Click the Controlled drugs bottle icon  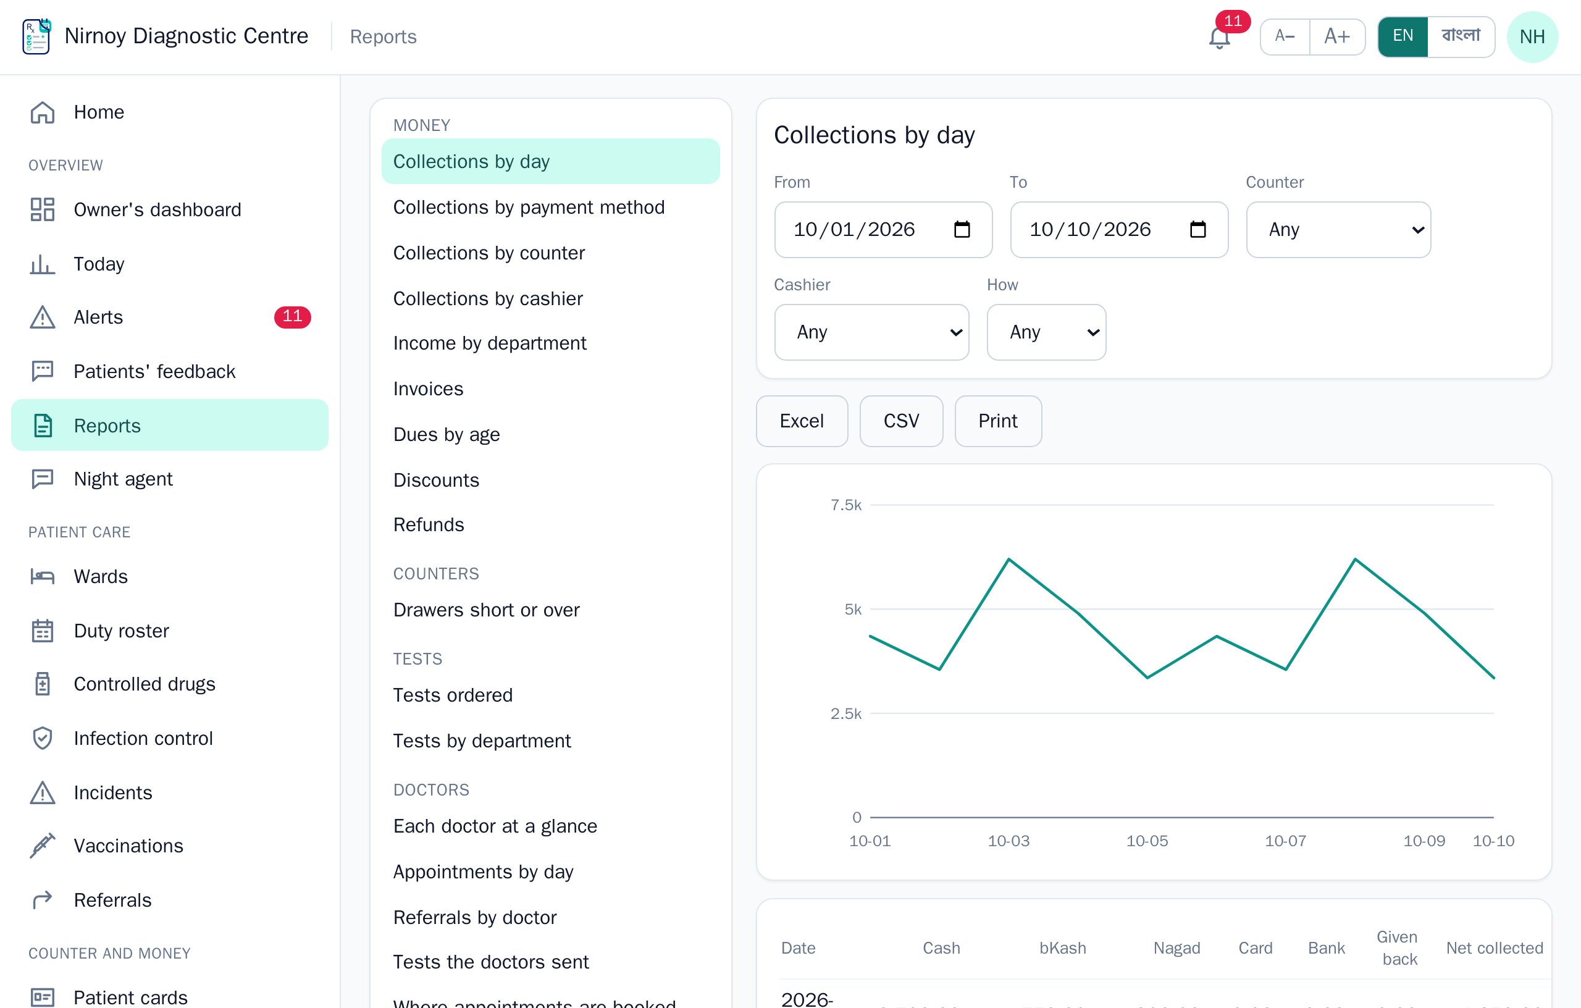43,684
